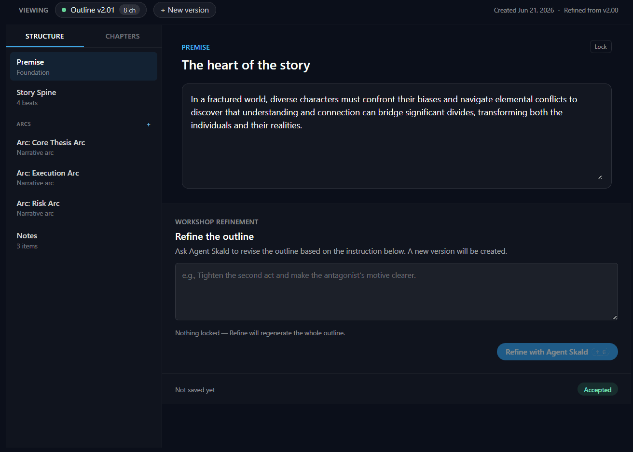
Task: Click the blue PREMISE section label
Action: click(196, 47)
